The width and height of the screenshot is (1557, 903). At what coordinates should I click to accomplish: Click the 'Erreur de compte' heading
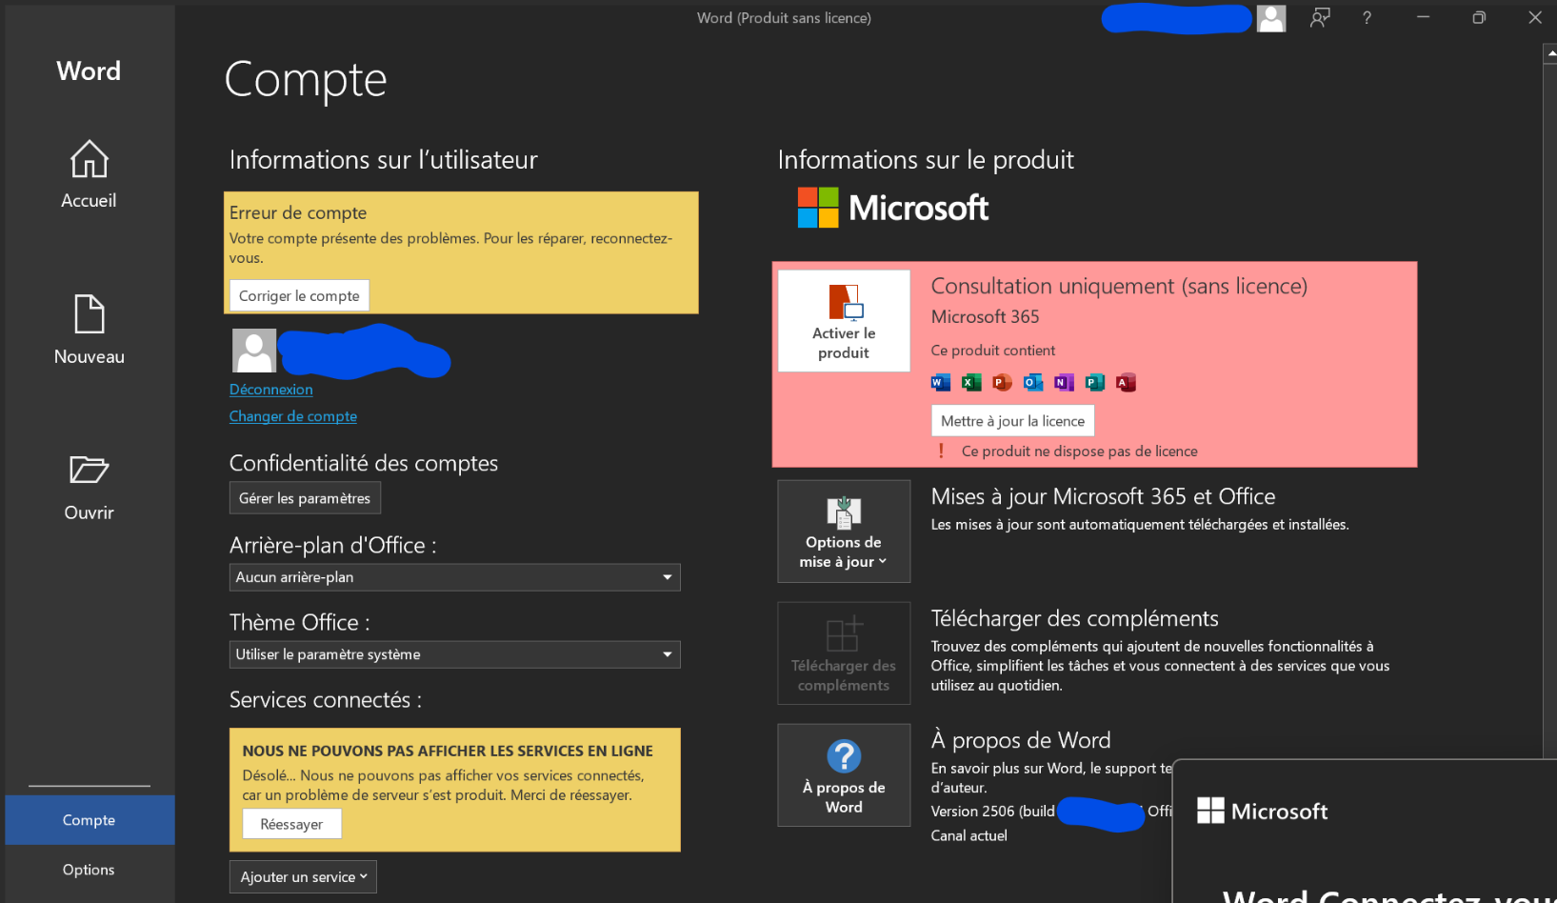click(x=298, y=212)
